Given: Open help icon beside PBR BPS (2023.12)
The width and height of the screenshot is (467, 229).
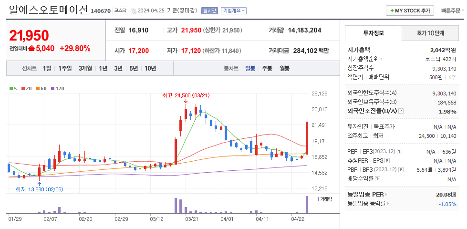Looking at the screenshot, I should click(x=401, y=170).
